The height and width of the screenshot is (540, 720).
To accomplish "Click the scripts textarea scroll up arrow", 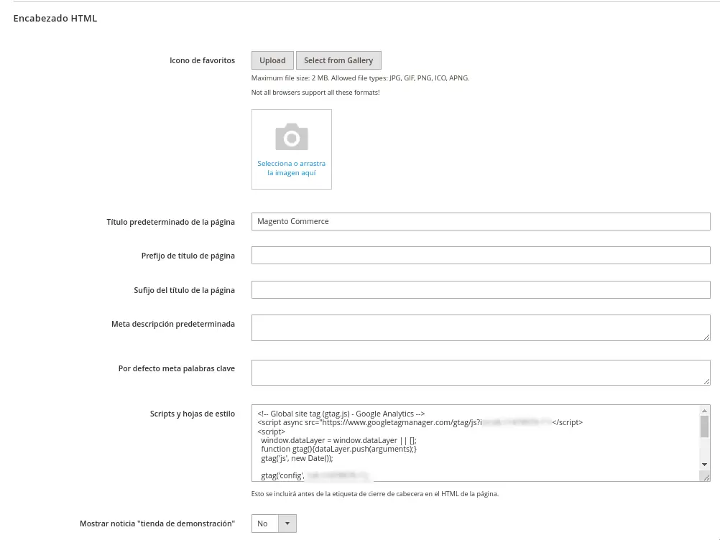I will 704,411.
